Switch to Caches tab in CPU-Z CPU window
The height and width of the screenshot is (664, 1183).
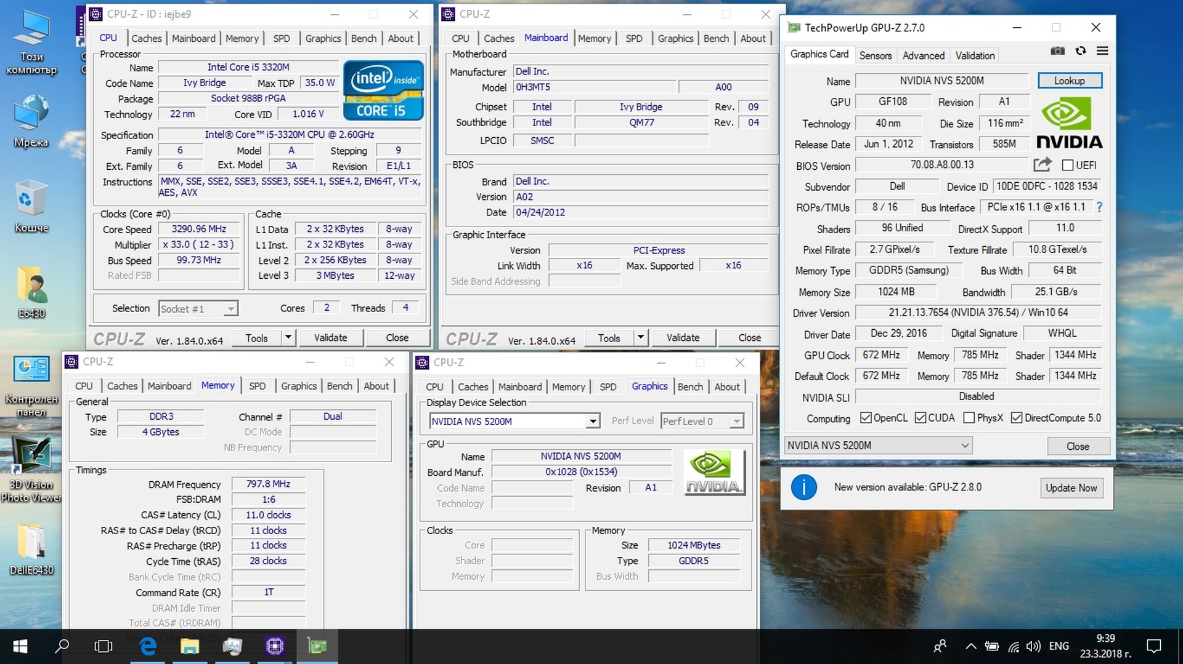147,38
